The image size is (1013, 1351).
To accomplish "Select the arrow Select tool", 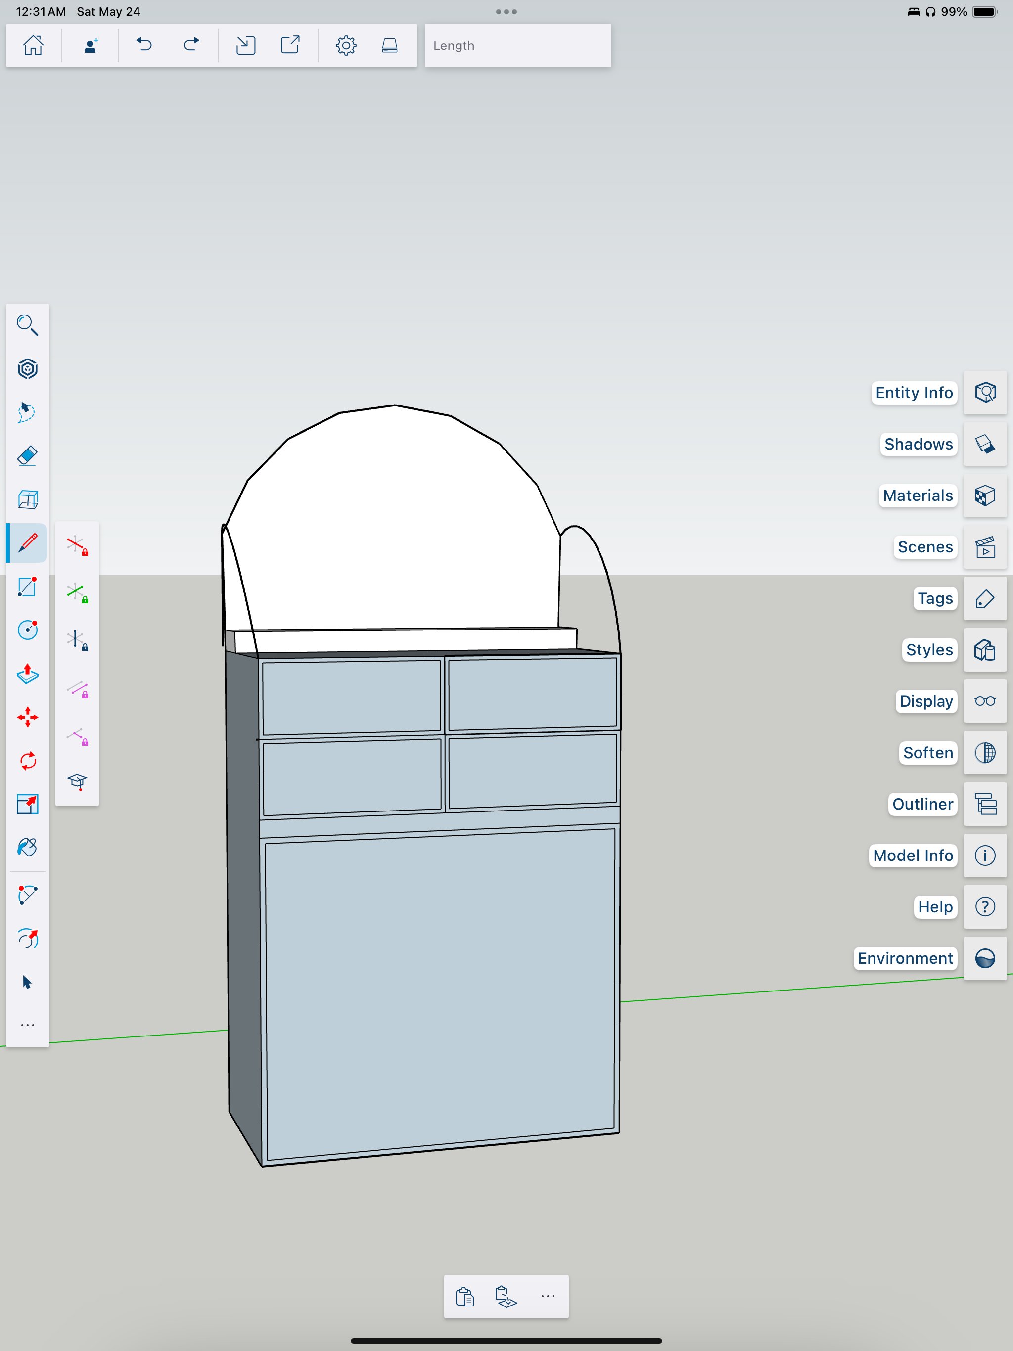I will coord(28,982).
